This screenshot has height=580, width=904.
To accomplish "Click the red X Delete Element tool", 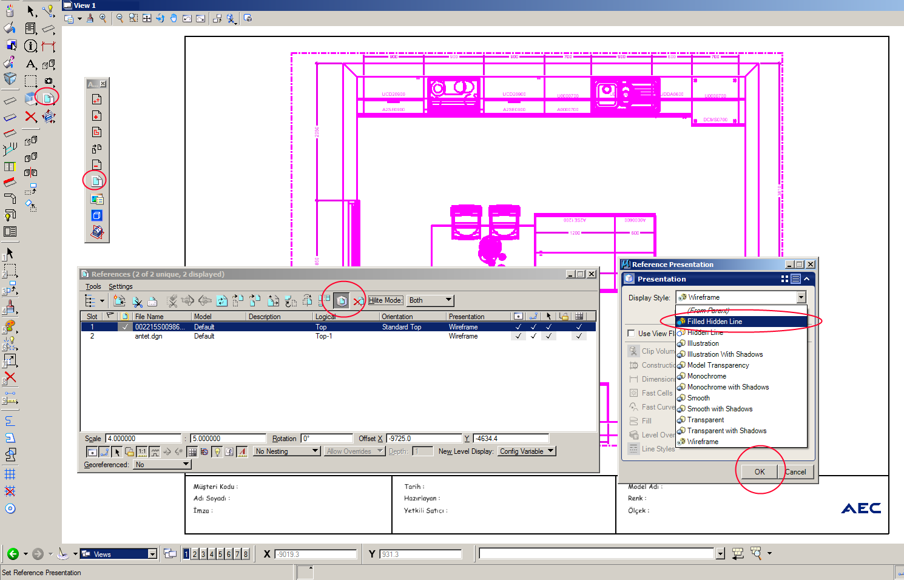I will click(x=31, y=116).
